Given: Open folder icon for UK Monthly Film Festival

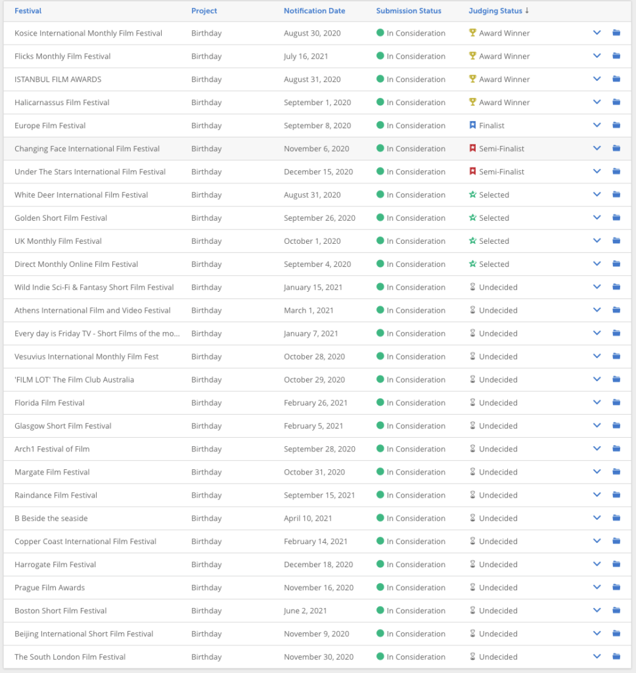Looking at the screenshot, I should [x=616, y=241].
